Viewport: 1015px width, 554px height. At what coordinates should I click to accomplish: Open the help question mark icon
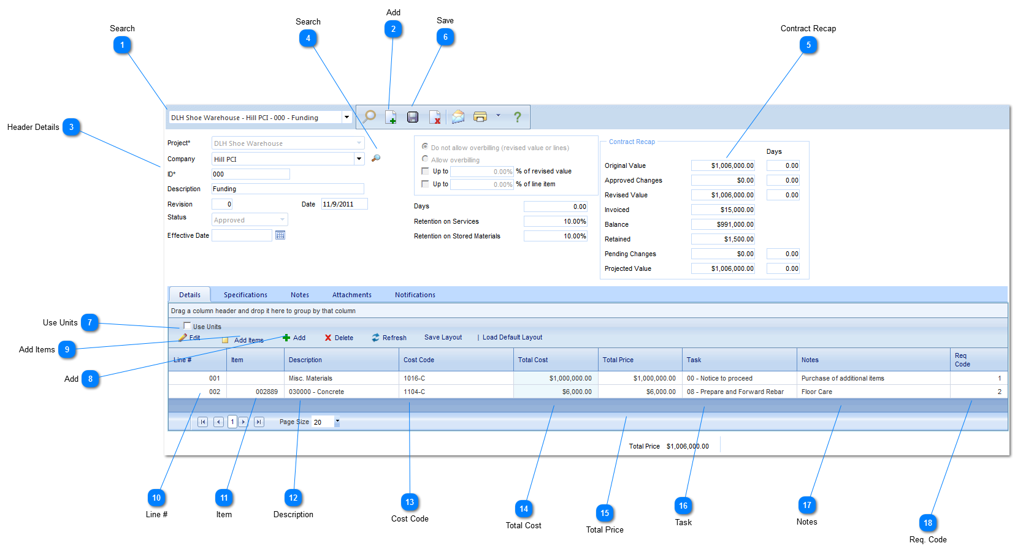[518, 116]
